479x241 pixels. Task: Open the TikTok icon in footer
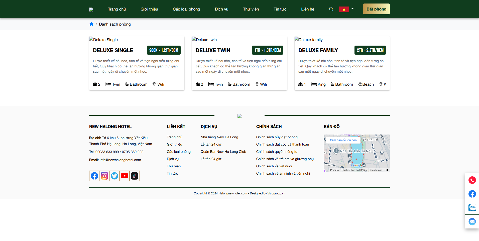click(135, 176)
